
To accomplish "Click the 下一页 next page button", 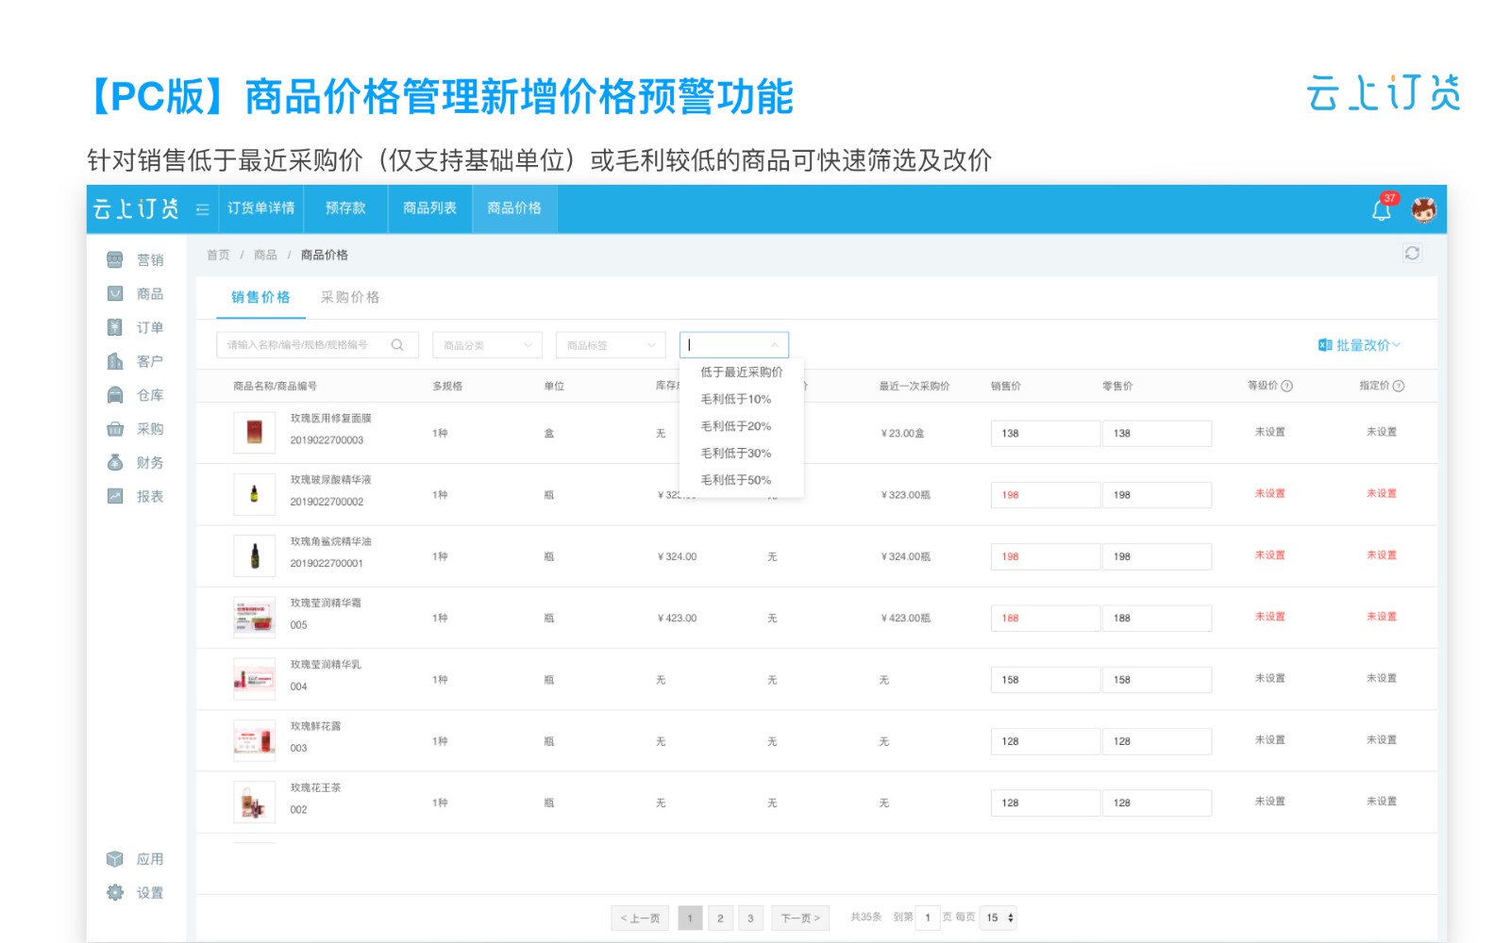I will [x=800, y=918].
